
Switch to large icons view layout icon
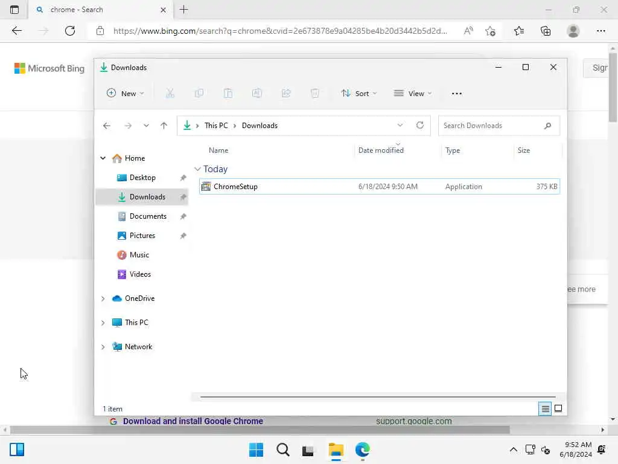click(x=558, y=409)
